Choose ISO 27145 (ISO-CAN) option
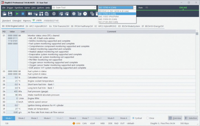The height and width of the screenshot is (126, 200). 117,22
